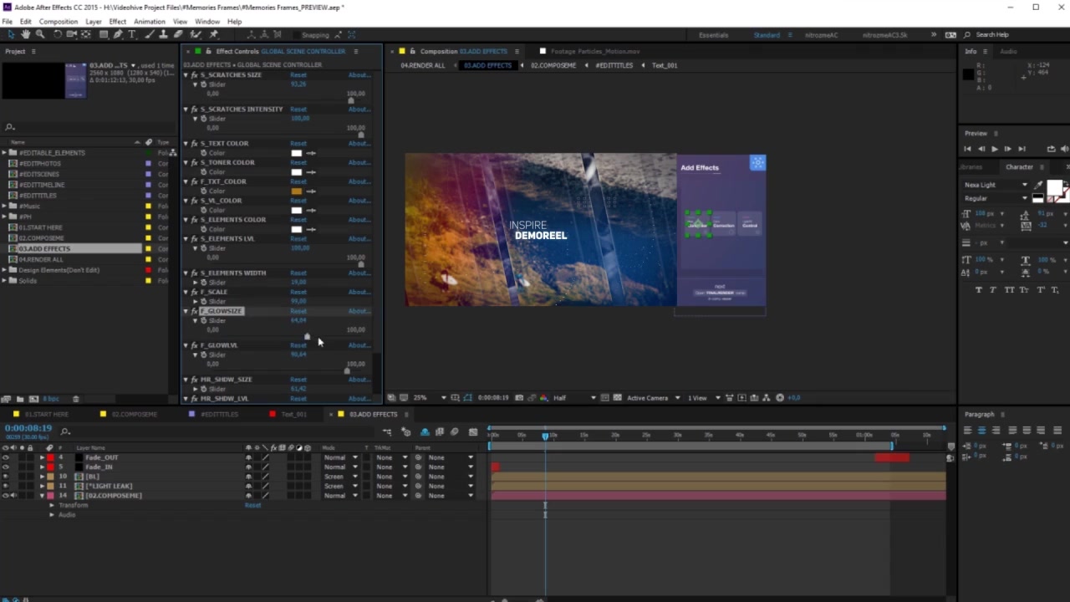This screenshot has width=1070, height=602.
Task: Hide the [BL] layer
Action: click(x=5, y=477)
